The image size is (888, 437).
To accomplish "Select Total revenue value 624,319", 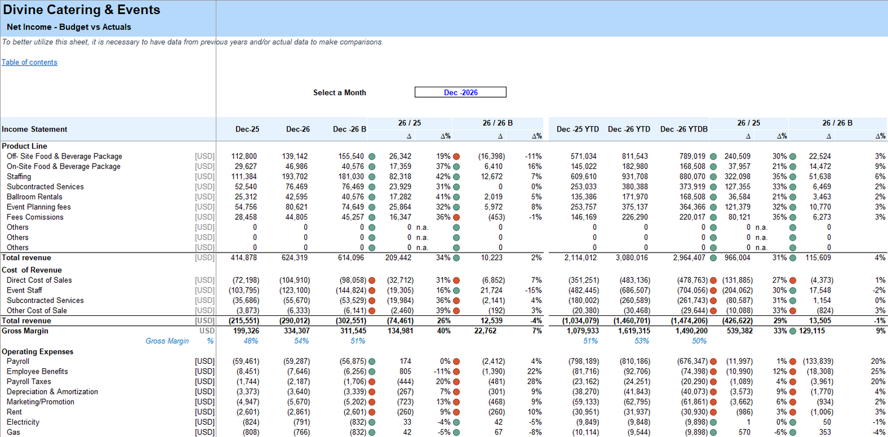I will [x=297, y=258].
